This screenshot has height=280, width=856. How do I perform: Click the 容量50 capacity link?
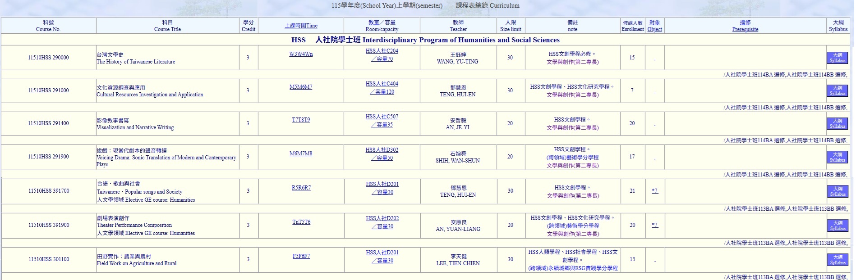click(x=382, y=158)
